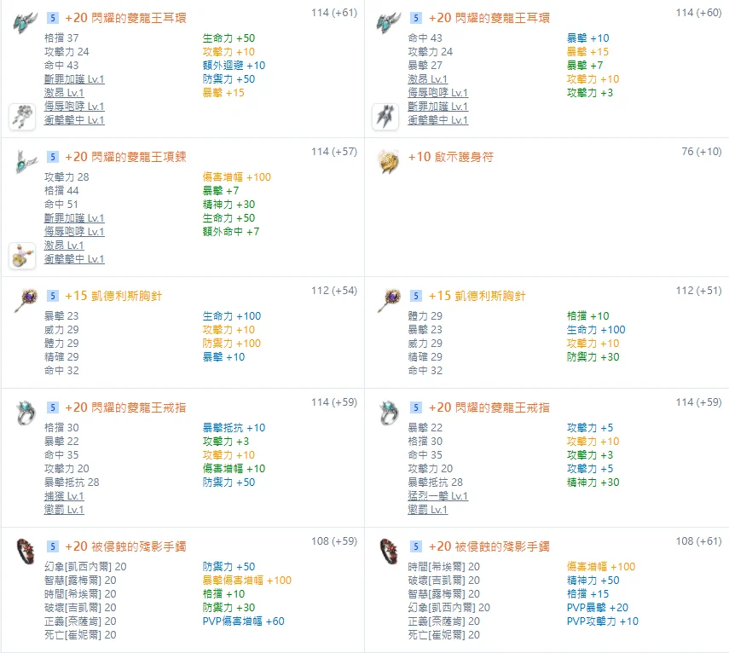The image size is (729, 653).
Task: Click the +20 閃耀的夔龍王項鍊 title
Action: pos(125,157)
